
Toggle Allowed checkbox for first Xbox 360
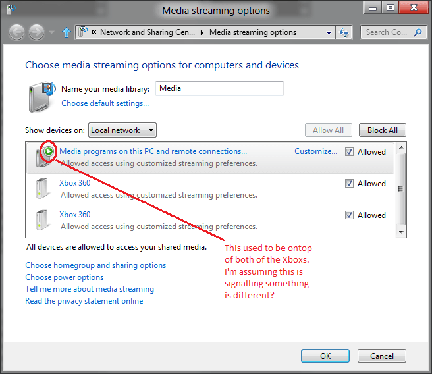pos(350,184)
